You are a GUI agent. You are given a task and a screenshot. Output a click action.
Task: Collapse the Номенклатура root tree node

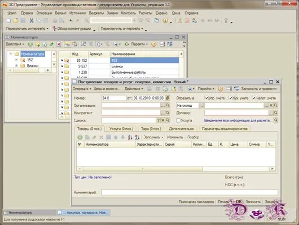(x=11, y=54)
